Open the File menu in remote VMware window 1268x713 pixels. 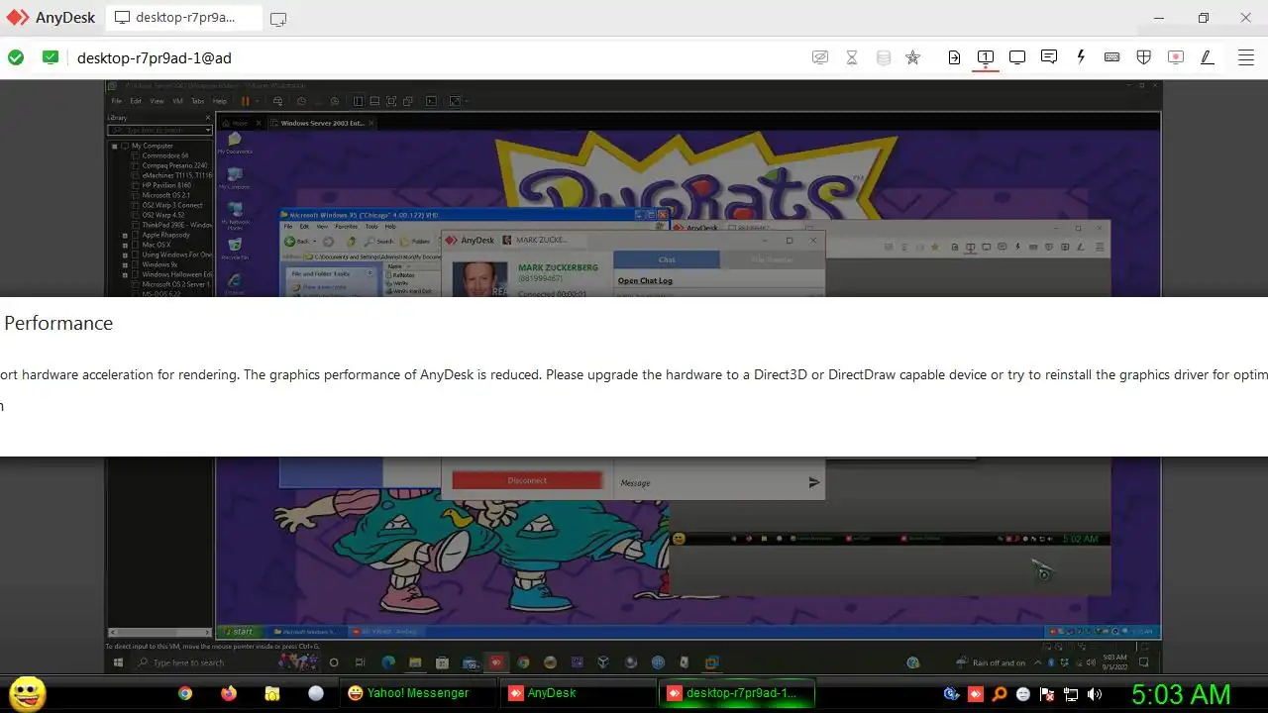[x=117, y=101]
